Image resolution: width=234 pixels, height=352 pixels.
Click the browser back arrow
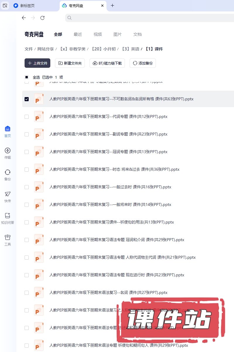[x=24, y=18]
